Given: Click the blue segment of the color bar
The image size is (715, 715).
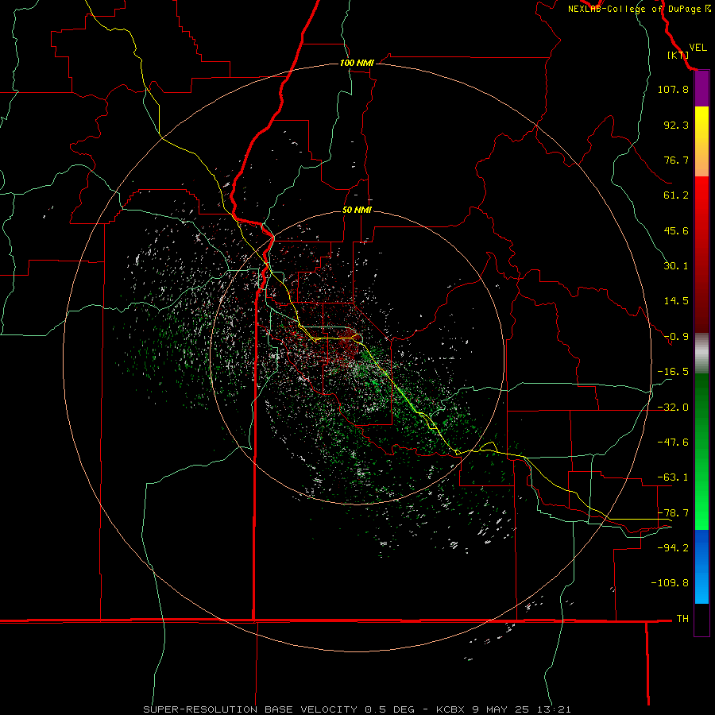Looking at the screenshot, I should click(701, 566).
